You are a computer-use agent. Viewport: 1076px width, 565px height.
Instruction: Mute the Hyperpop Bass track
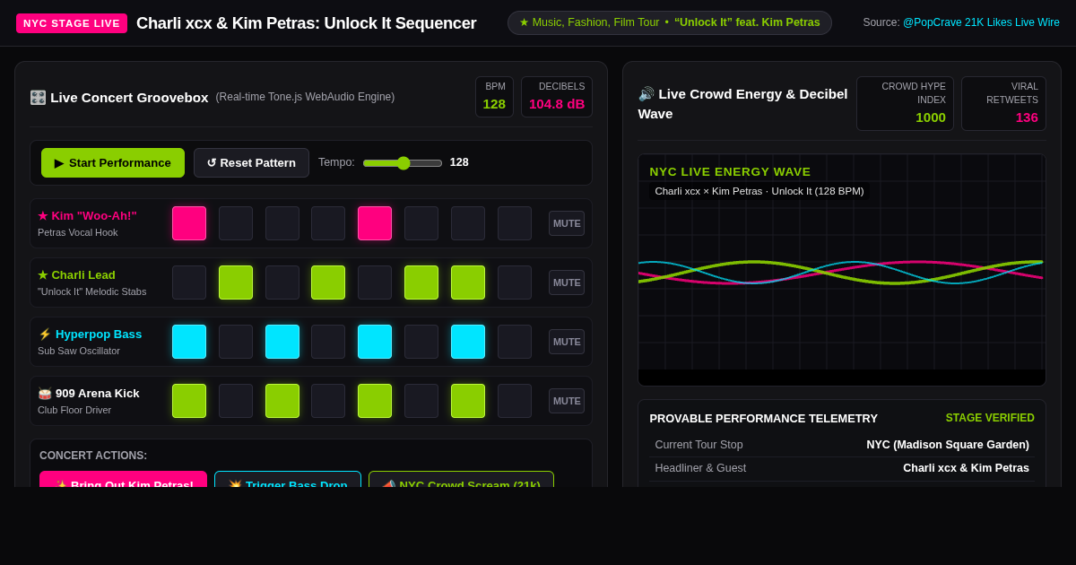pyautogui.click(x=567, y=342)
